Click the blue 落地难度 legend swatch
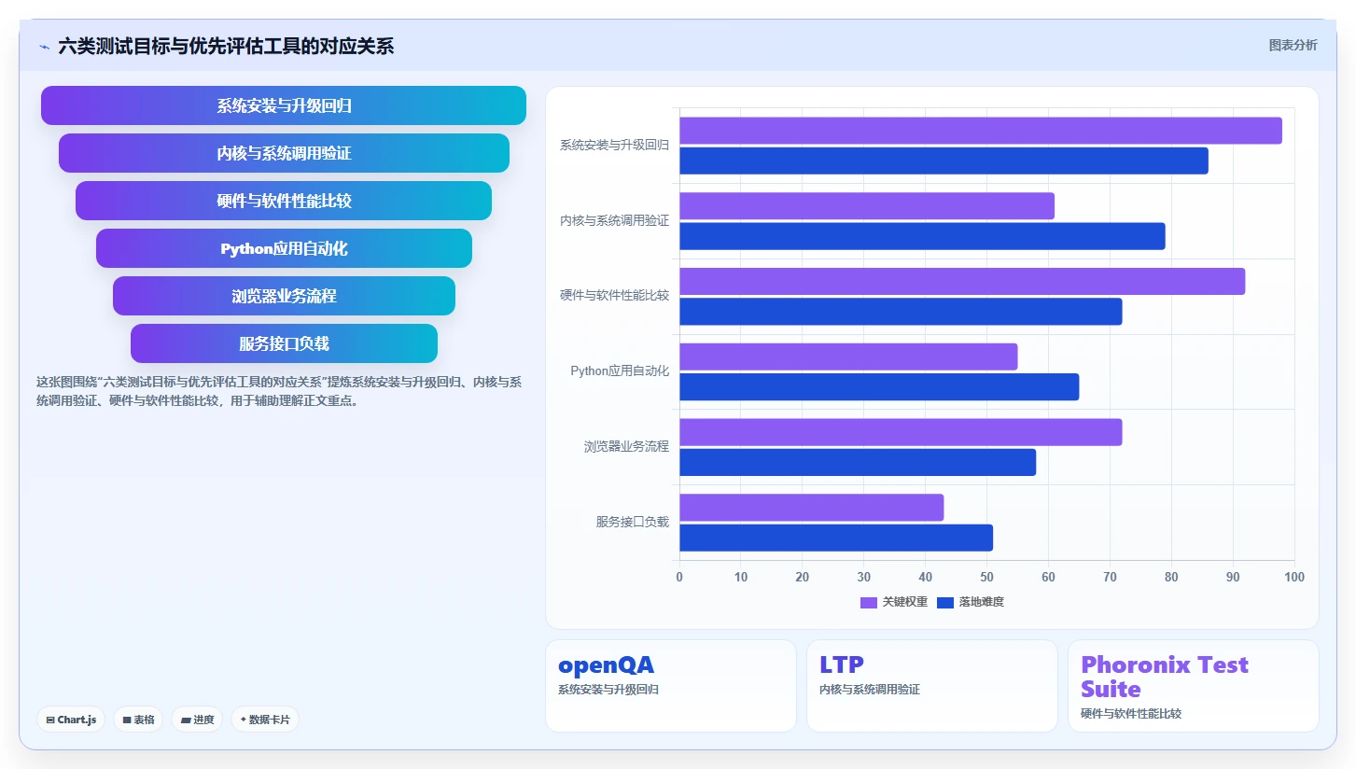The height and width of the screenshot is (769, 1356). tap(945, 602)
